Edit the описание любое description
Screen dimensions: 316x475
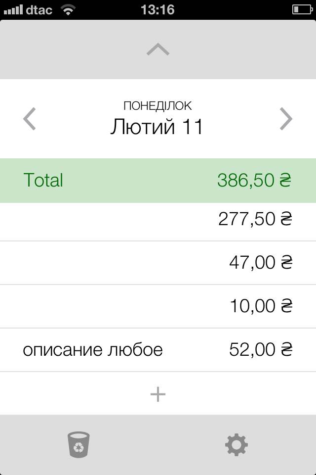[93, 350]
